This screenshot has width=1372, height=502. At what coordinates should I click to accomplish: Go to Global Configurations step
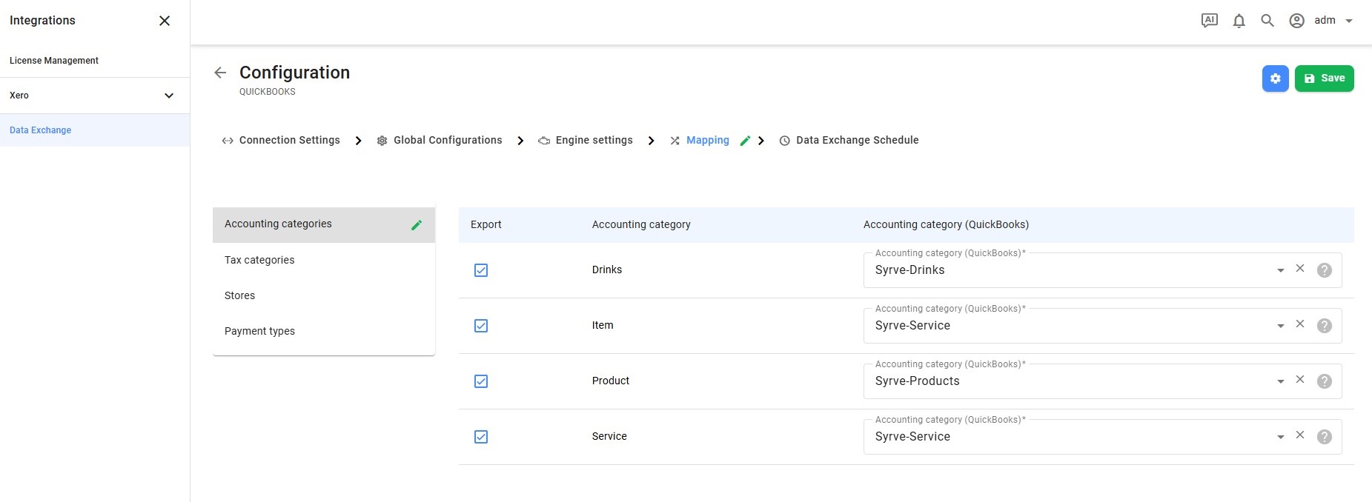click(x=448, y=140)
